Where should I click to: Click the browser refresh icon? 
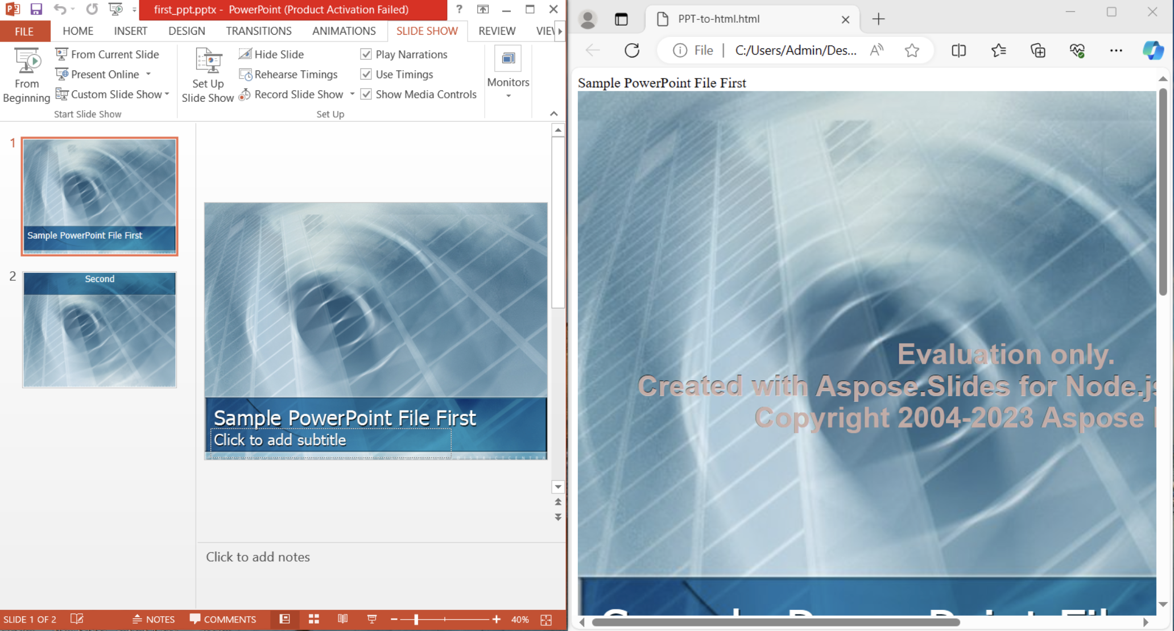[x=632, y=50]
